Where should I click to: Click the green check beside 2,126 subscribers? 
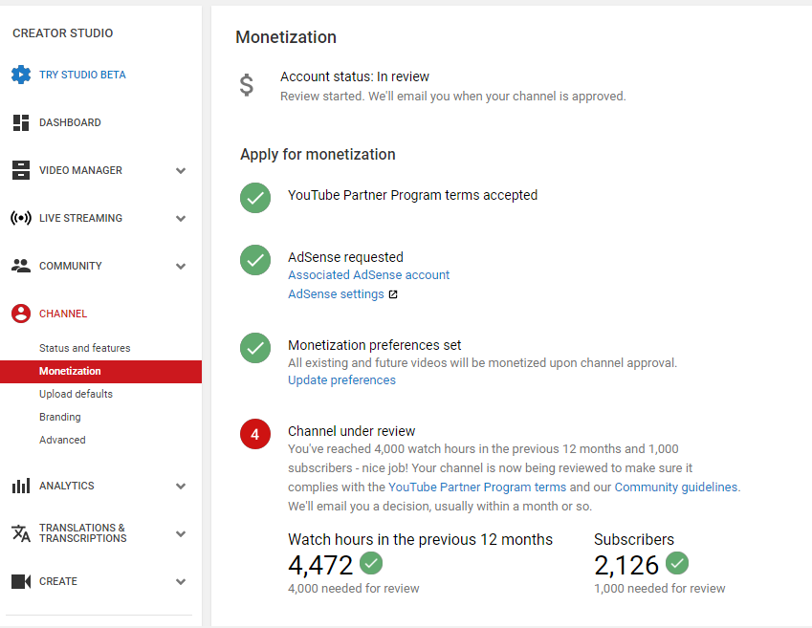(x=677, y=563)
